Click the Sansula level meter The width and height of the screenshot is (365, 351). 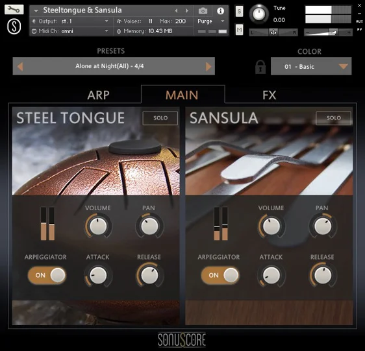pos(221,224)
